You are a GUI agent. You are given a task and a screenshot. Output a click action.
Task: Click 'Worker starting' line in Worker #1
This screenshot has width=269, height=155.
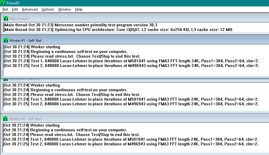[32, 47]
